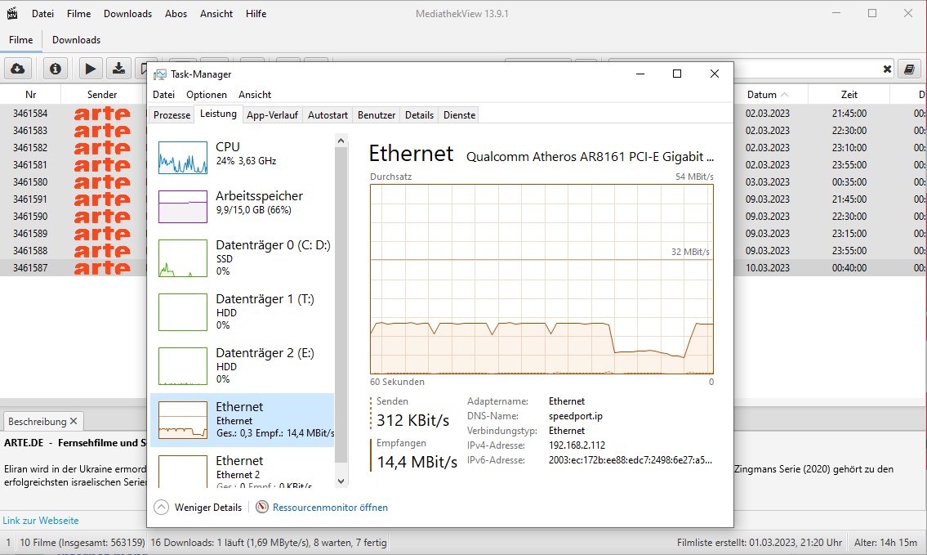Open the Downloads menu in the menu bar

tap(127, 14)
